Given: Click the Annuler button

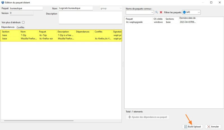Looking at the screenshot, I should pos(213,127).
